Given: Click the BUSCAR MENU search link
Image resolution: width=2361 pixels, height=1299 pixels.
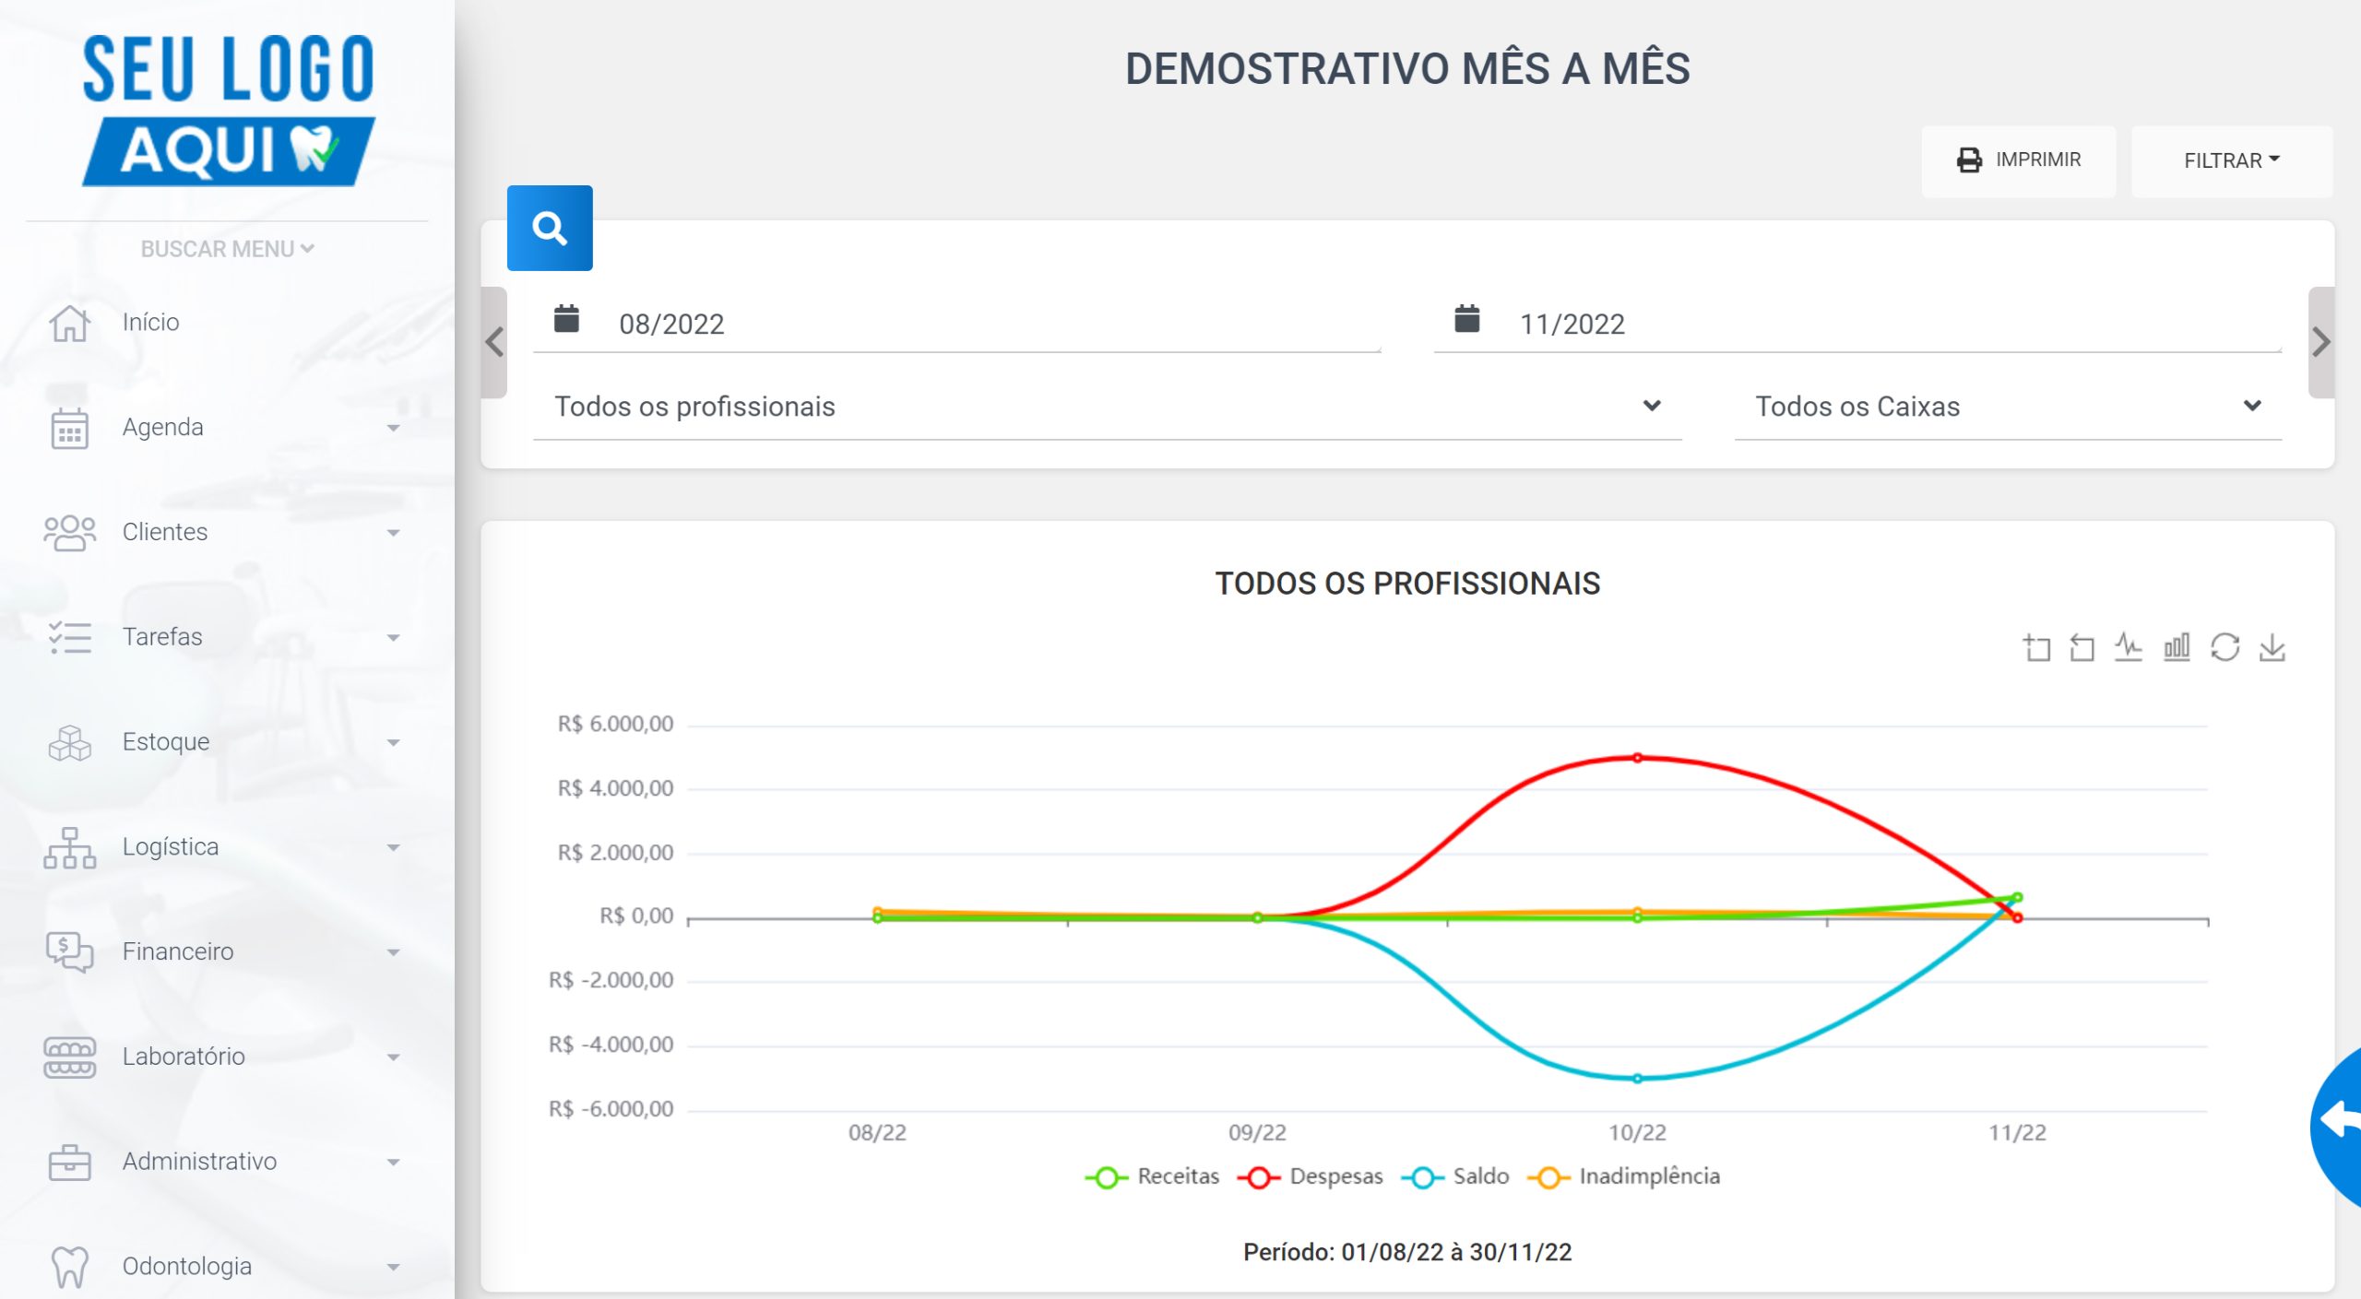Looking at the screenshot, I should coord(227,249).
